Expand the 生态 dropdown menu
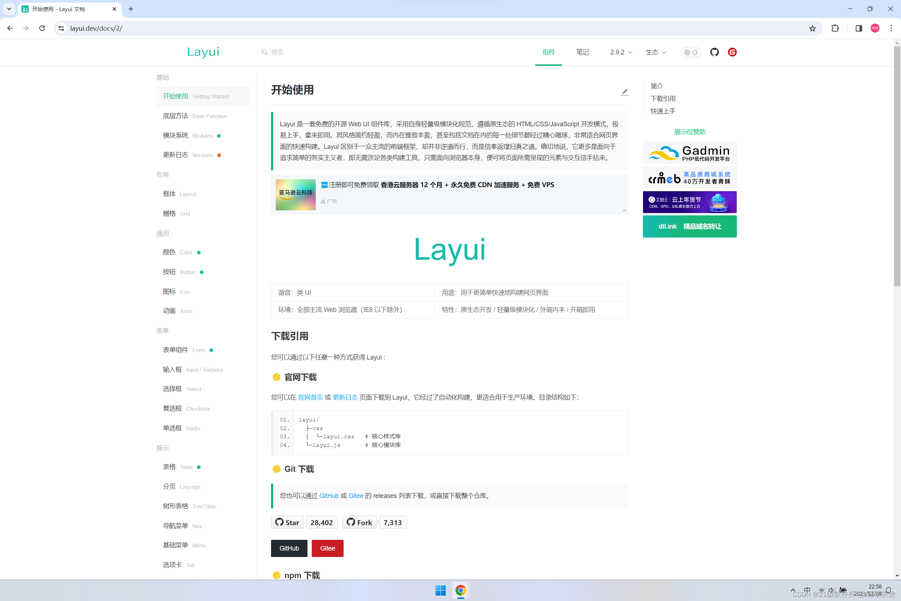Viewport: 901px width, 601px height. (x=655, y=52)
